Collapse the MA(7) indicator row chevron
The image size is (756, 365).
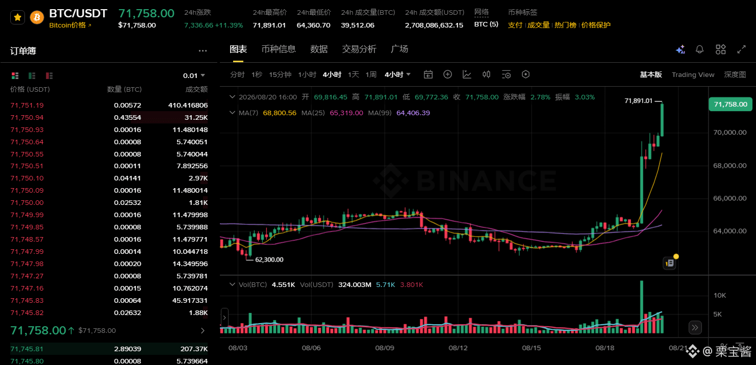pyautogui.click(x=233, y=113)
